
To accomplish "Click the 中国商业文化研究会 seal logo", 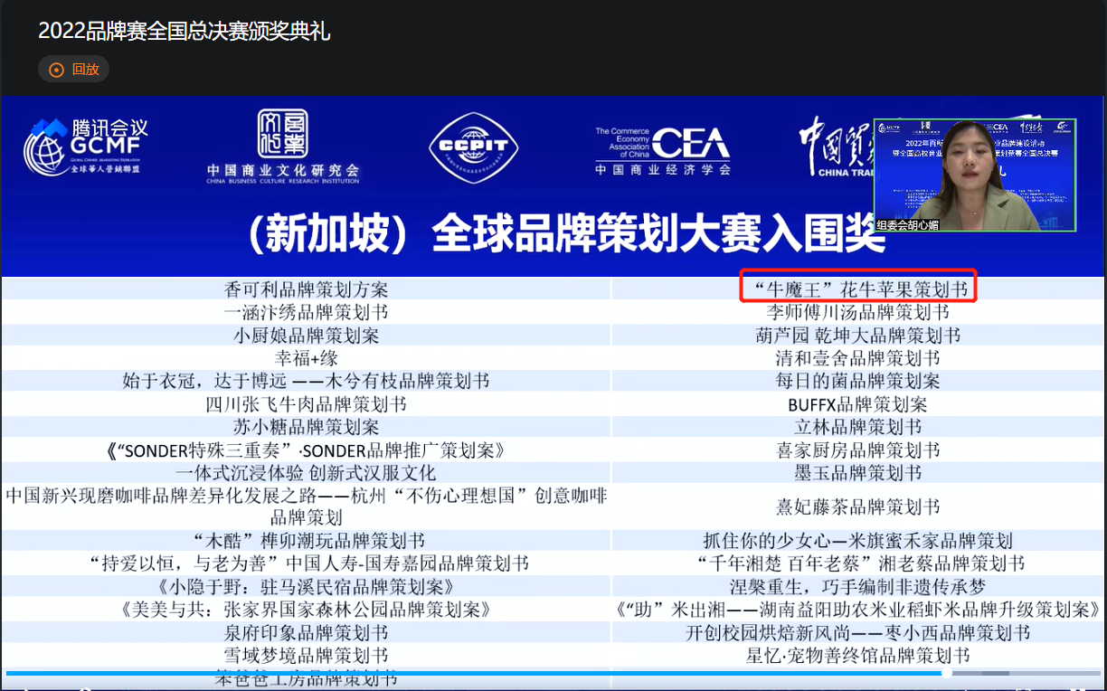I will (x=282, y=147).
